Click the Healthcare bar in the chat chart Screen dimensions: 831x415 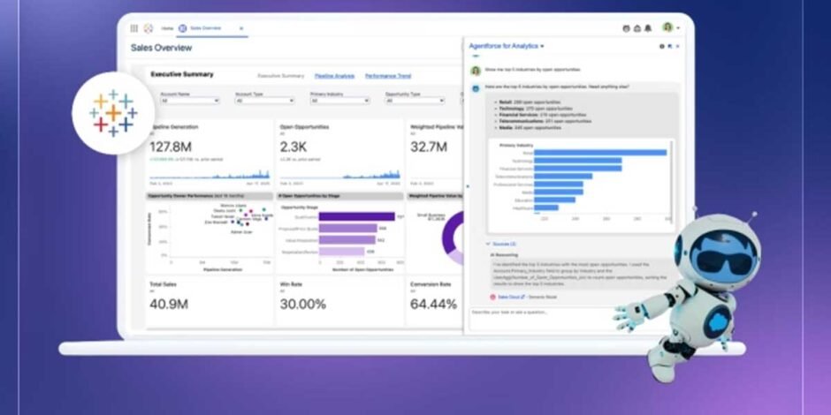click(546, 208)
